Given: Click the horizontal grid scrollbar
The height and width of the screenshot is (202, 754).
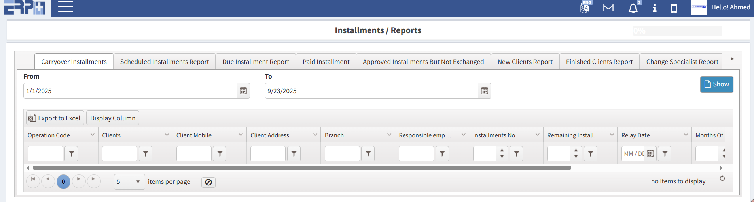Looking at the screenshot, I should tap(301, 168).
